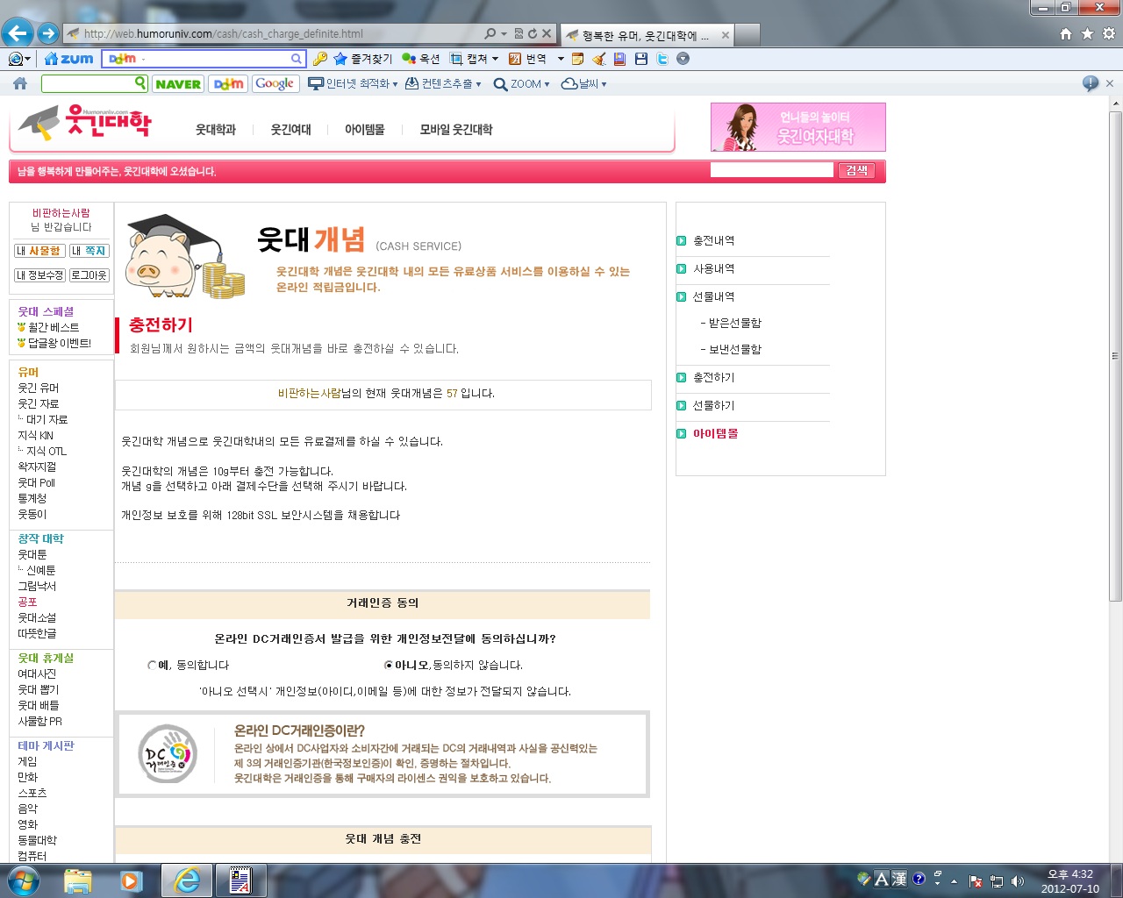Click the Google search button
Image resolution: width=1123 pixels, height=898 pixels.
tap(275, 83)
